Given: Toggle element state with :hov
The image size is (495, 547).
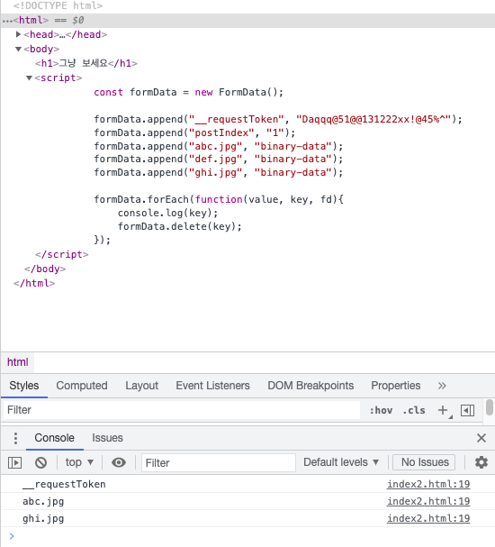Looking at the screenshot, I should 381,410.
